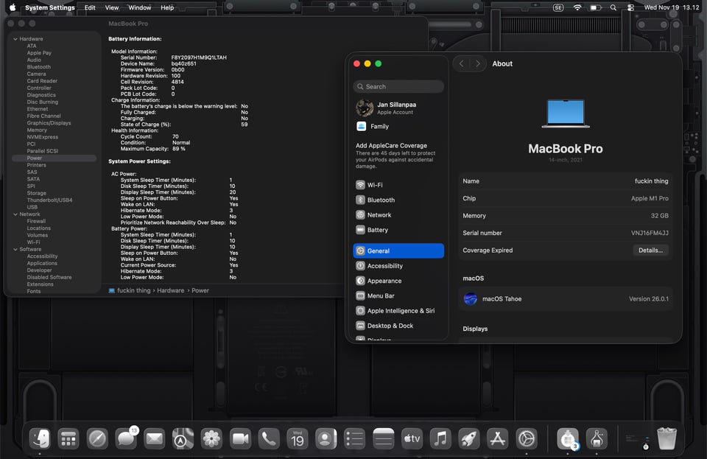Open Bluetooth settings in the sidebar
707x459 pixels.
(x=380, y=200)
